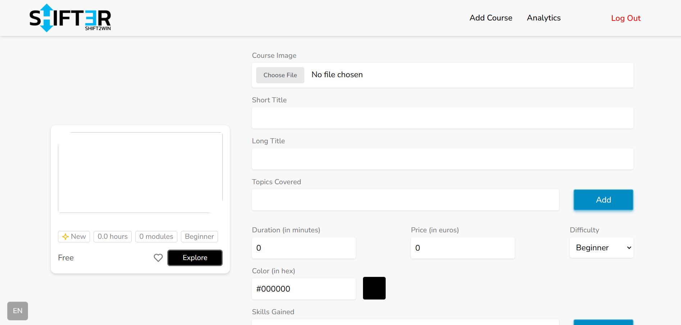Add the topic with Add button
The image size is (681, 325).
tap(603, 200)
